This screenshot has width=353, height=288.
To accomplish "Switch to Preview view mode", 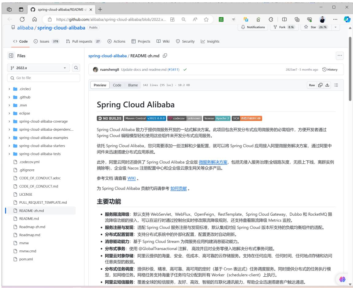I will (100, 85).
